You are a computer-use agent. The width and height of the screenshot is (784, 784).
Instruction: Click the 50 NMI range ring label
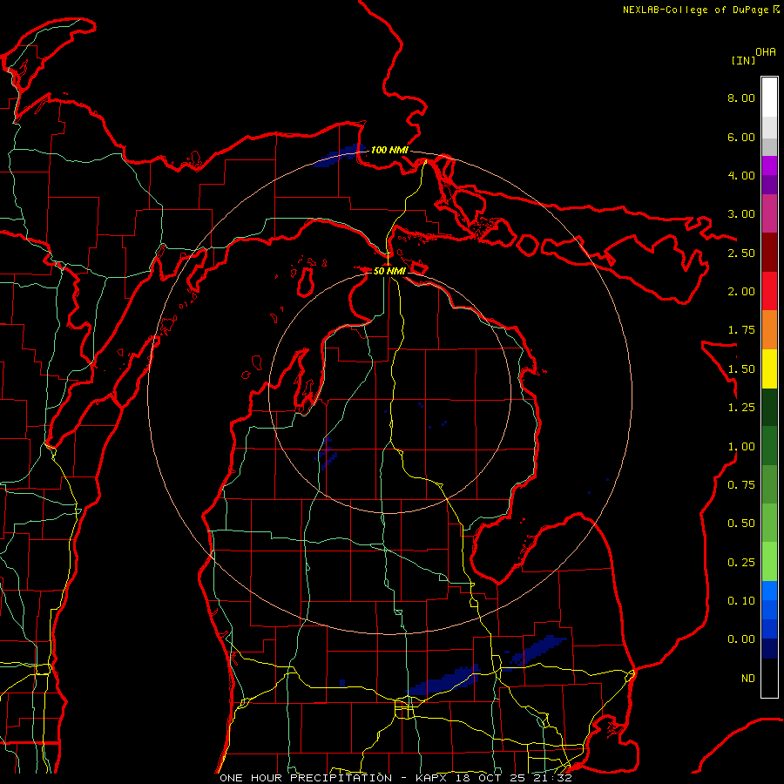click(389, 271)
